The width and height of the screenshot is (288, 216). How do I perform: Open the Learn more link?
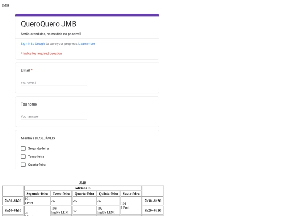[87, 44]
